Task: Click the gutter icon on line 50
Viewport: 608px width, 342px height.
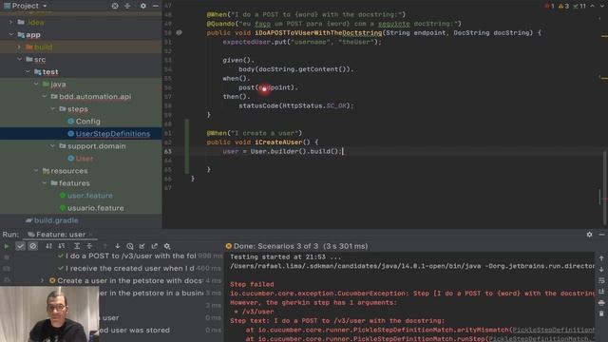Action: [x=179, y=33]
